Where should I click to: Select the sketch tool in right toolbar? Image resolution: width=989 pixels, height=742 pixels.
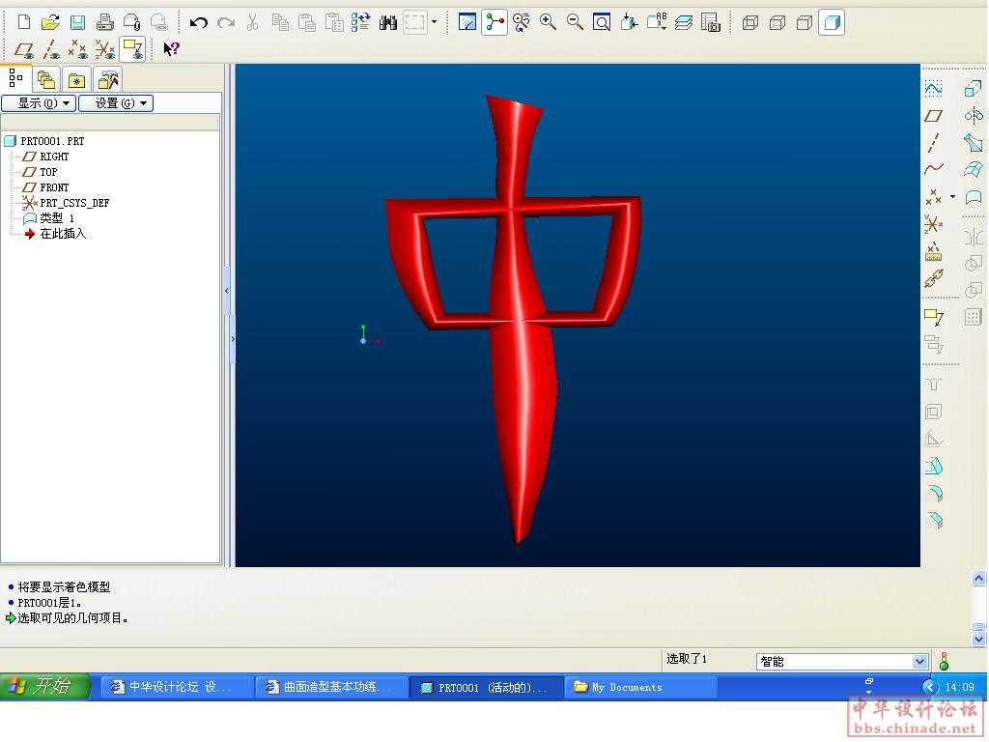click(934, 89)
